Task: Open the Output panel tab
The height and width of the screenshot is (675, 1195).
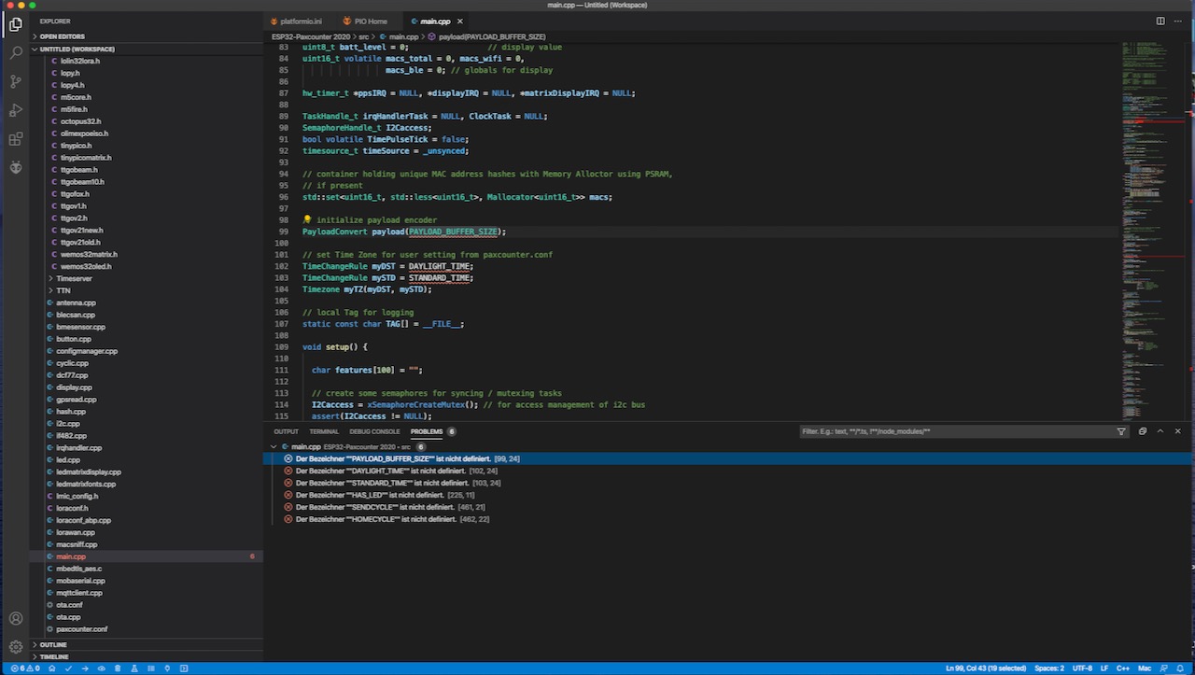Action: point(286,431)
